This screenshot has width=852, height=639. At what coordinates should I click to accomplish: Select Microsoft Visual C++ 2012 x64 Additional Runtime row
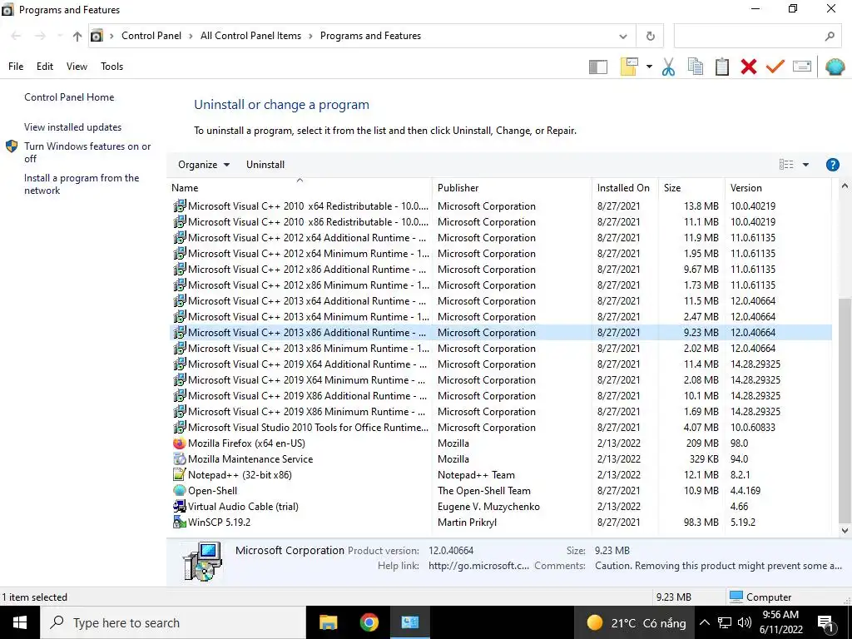(x=501, y=238)
